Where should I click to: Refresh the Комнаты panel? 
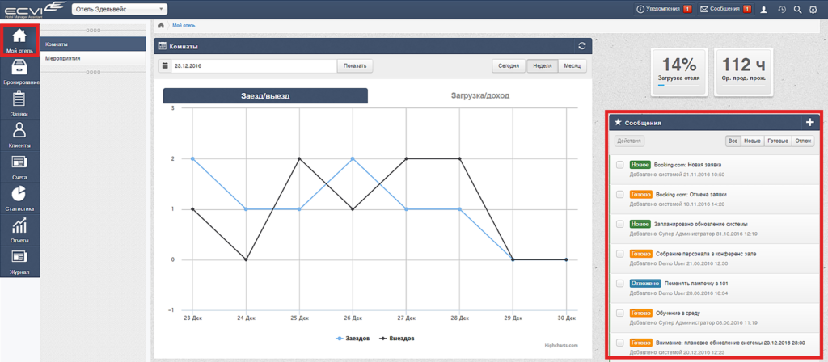582,46
